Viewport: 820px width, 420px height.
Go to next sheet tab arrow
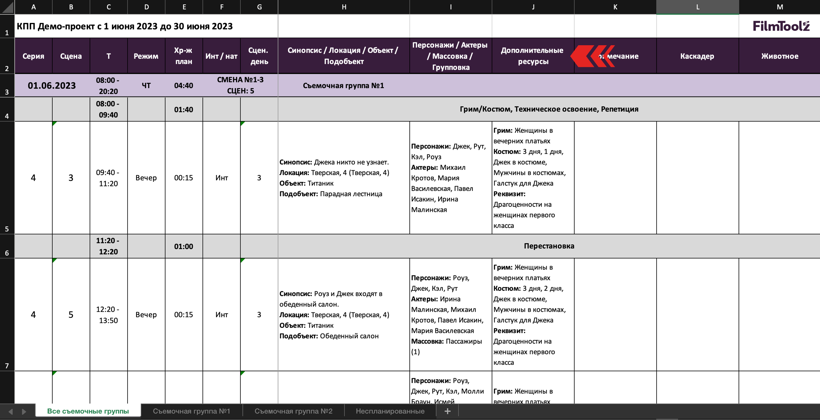click(x=24, y=411)
